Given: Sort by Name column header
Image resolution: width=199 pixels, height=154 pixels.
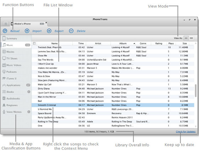Looking at the screenshot, I should 55,43.
